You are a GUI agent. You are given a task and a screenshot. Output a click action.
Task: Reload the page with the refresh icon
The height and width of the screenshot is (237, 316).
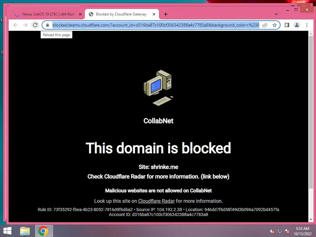click(x=35, y=25)
